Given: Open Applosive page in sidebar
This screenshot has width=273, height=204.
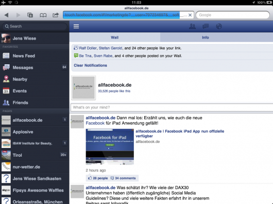Looking at the screenshot, I should [35, 132].
